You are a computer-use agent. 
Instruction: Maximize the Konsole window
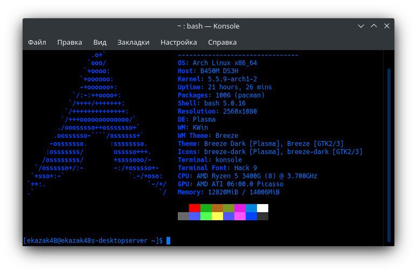click(374, 26)
